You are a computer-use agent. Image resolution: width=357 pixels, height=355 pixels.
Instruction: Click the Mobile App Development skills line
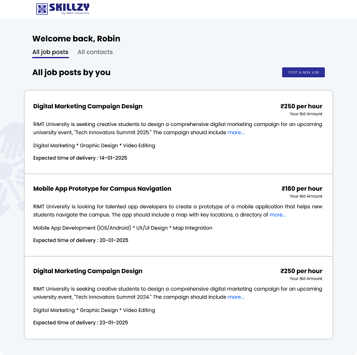[122, 228]
